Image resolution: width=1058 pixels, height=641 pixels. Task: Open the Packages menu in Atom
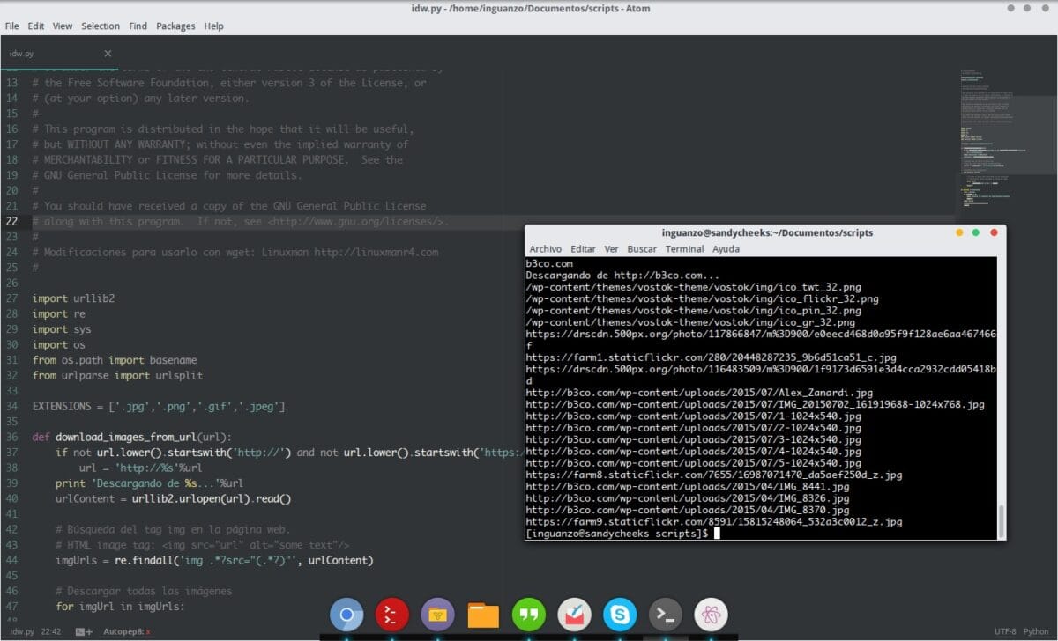[x=175, y=26]
